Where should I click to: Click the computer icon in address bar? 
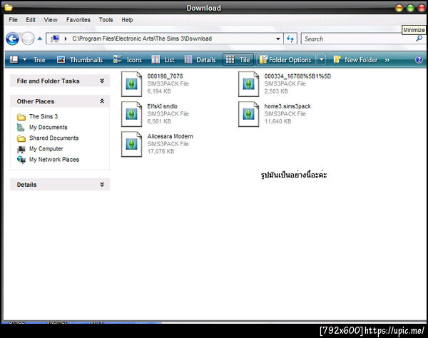click(55, 39)
